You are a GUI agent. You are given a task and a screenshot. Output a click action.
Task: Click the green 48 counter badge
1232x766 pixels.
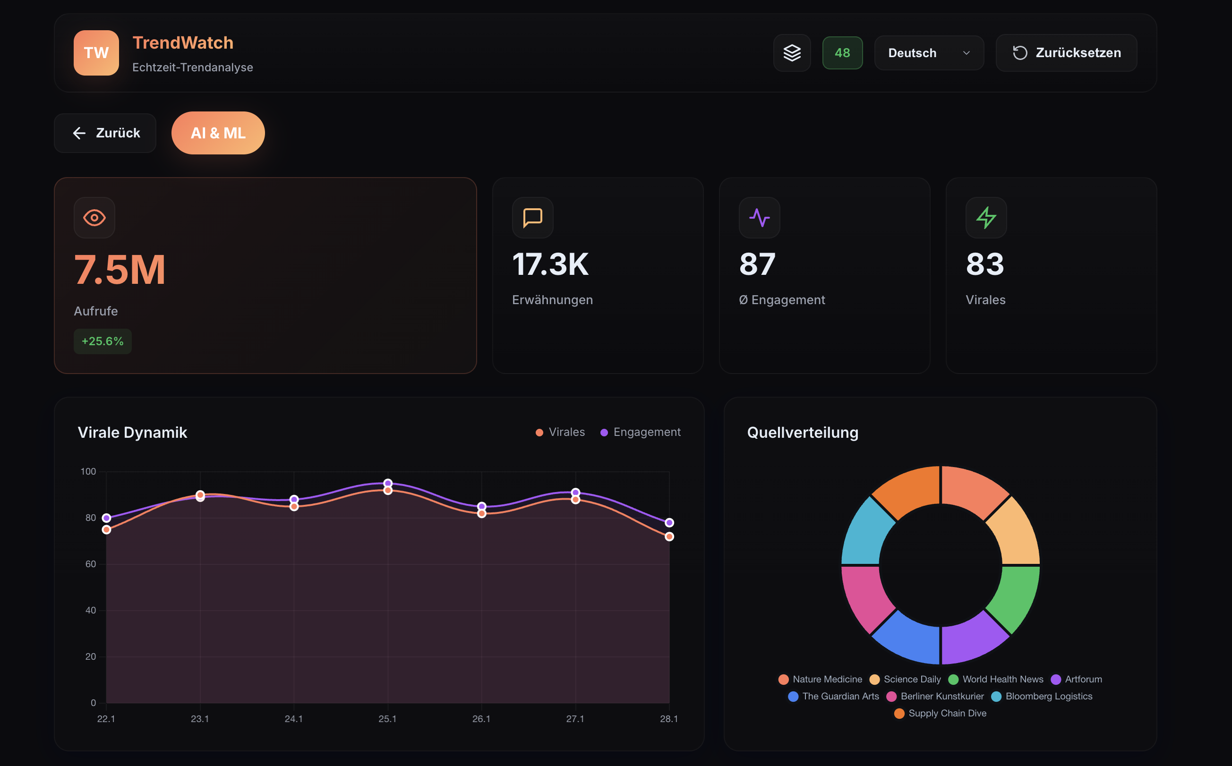(x=842, y=53)
